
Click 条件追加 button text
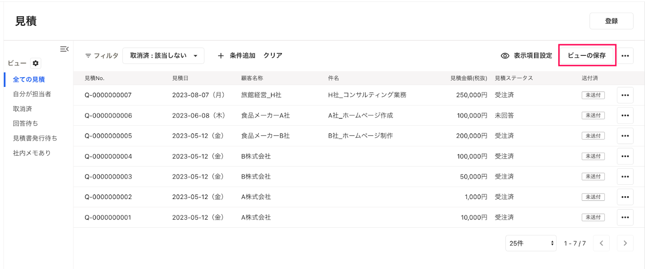coord(242,55)
